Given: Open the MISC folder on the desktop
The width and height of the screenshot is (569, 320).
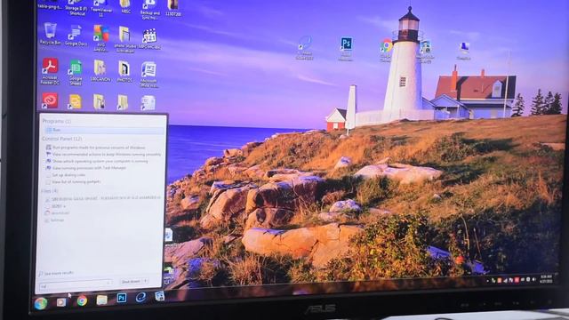Looking at the screenshot, I should [125, 7].
